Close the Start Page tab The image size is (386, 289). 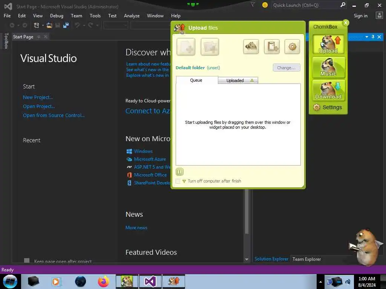click(x=46, y=37)
